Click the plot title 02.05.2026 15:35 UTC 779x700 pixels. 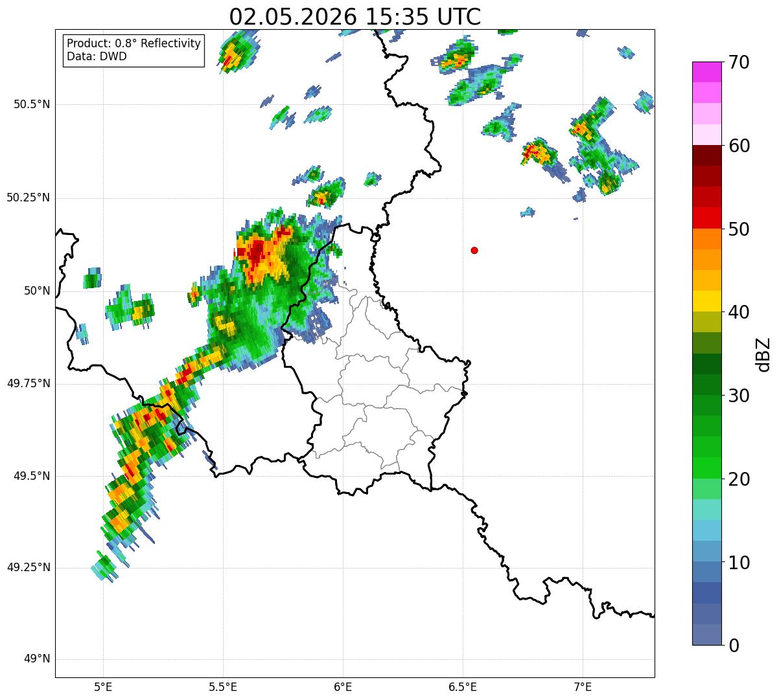click(355, 17)
